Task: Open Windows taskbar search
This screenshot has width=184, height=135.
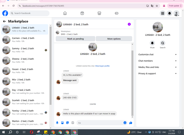Action: [10, 132]
